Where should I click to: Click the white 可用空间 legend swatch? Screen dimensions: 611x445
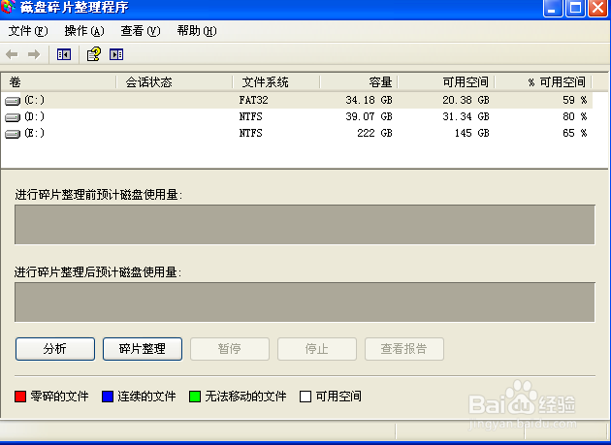305,397
